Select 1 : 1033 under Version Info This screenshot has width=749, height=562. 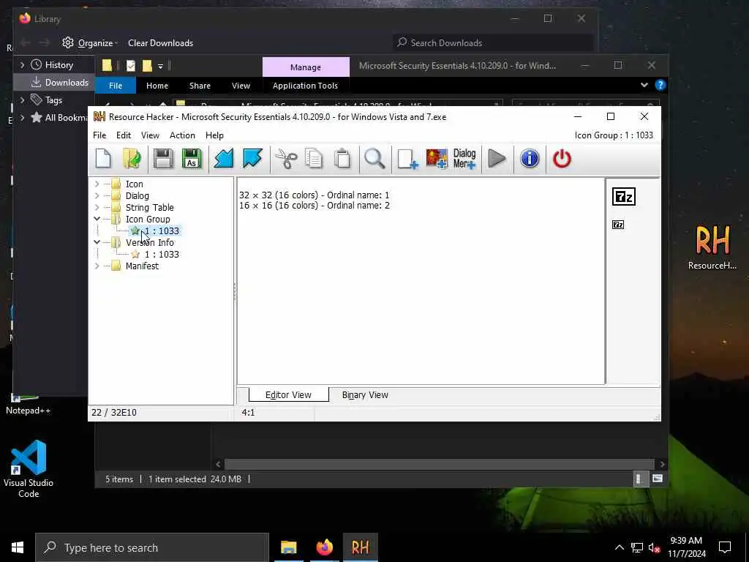point(162,254)
